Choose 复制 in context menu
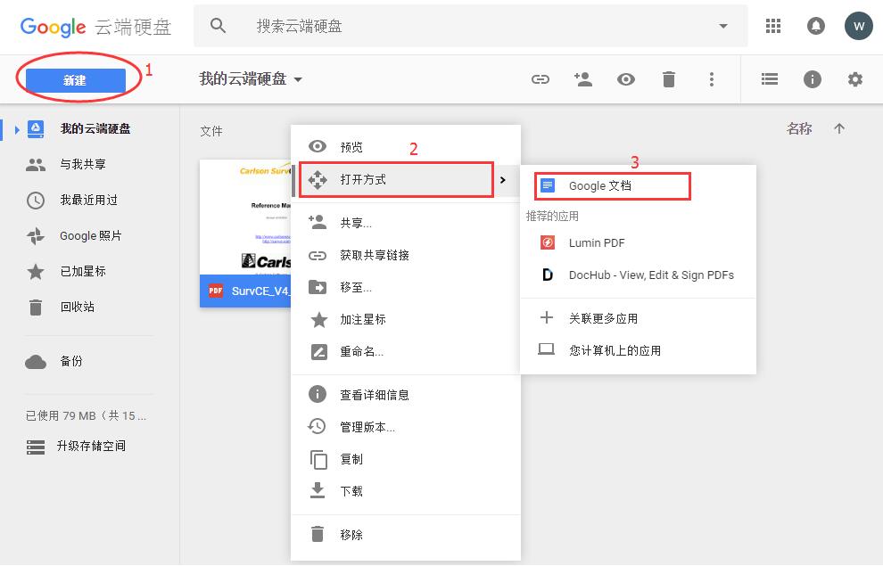883x566 pixels. (x=406, y=459)
